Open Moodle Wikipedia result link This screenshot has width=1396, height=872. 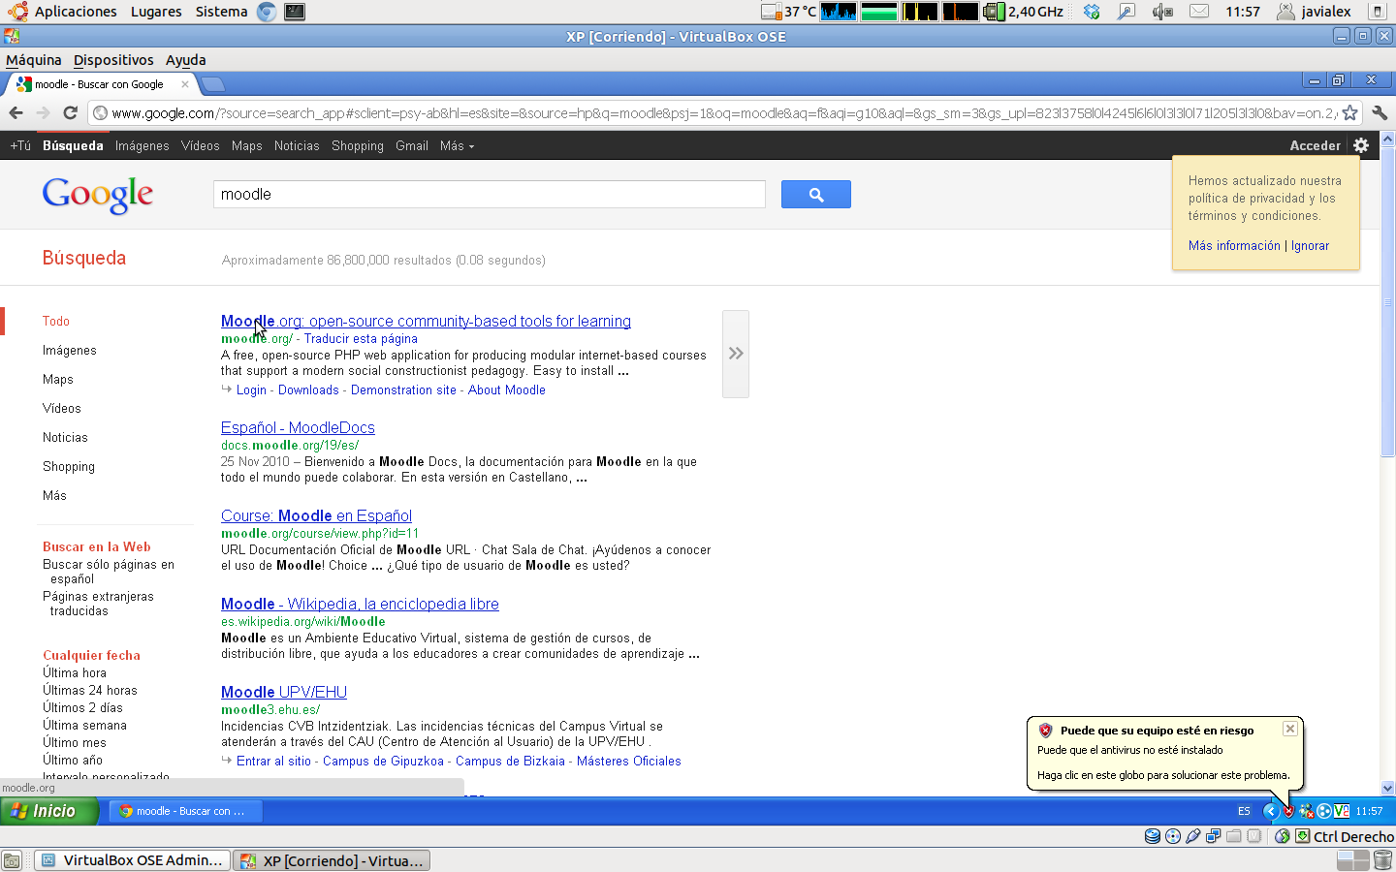pyautogui.click(x=360, y=604)
